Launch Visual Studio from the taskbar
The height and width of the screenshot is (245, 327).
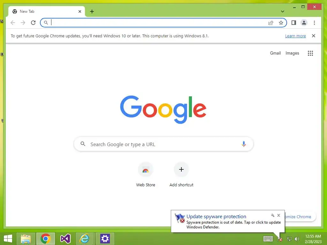(65, 239)
